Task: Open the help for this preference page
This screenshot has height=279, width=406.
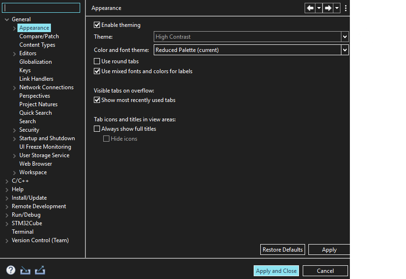Action: point(10,270)
